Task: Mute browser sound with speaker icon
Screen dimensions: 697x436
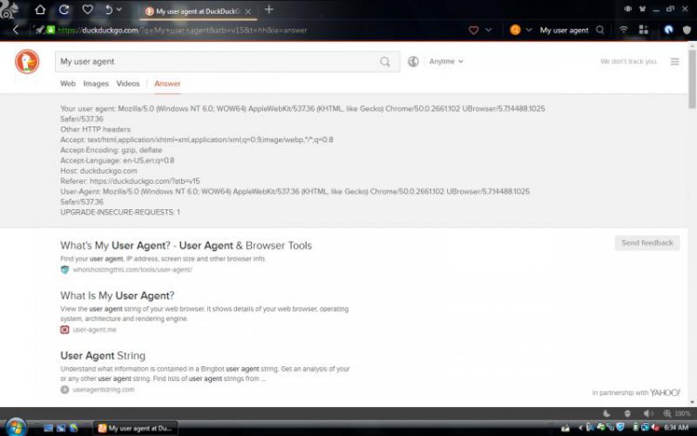Action: (x=649, y=414)
